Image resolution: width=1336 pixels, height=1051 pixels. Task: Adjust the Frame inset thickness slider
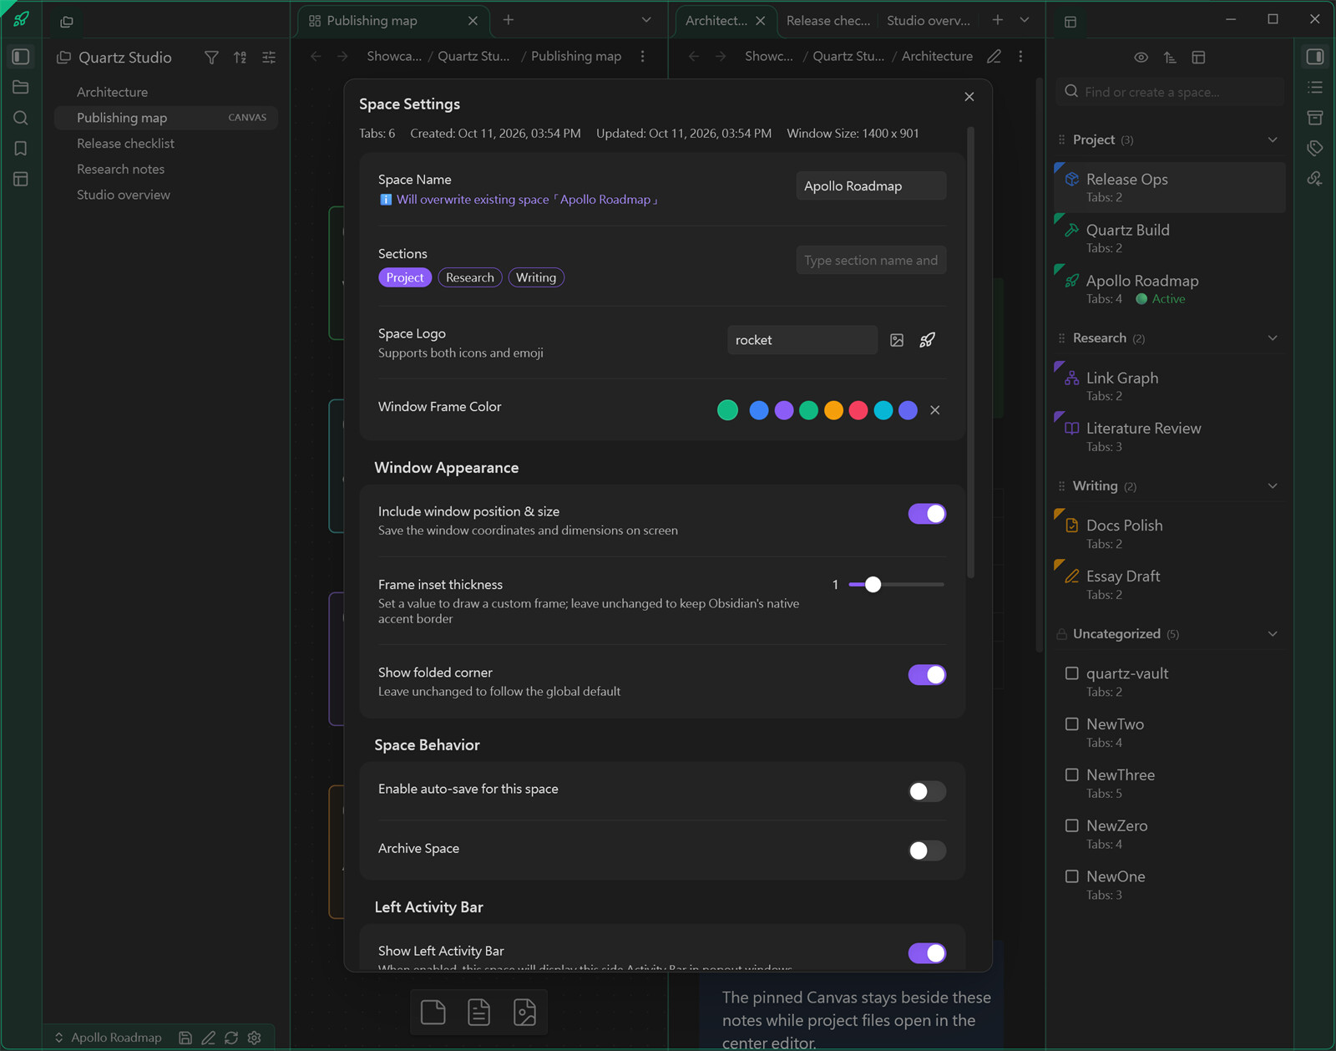(x=896, y=585)
